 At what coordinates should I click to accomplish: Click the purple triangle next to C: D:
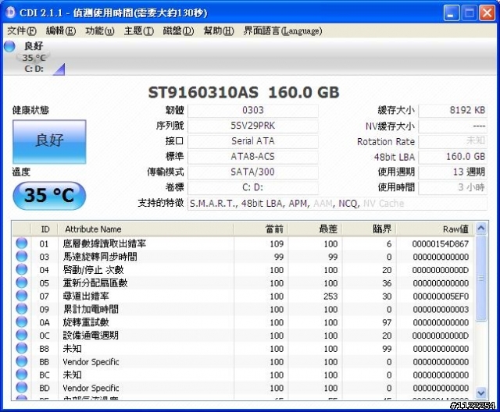(59, 69)
